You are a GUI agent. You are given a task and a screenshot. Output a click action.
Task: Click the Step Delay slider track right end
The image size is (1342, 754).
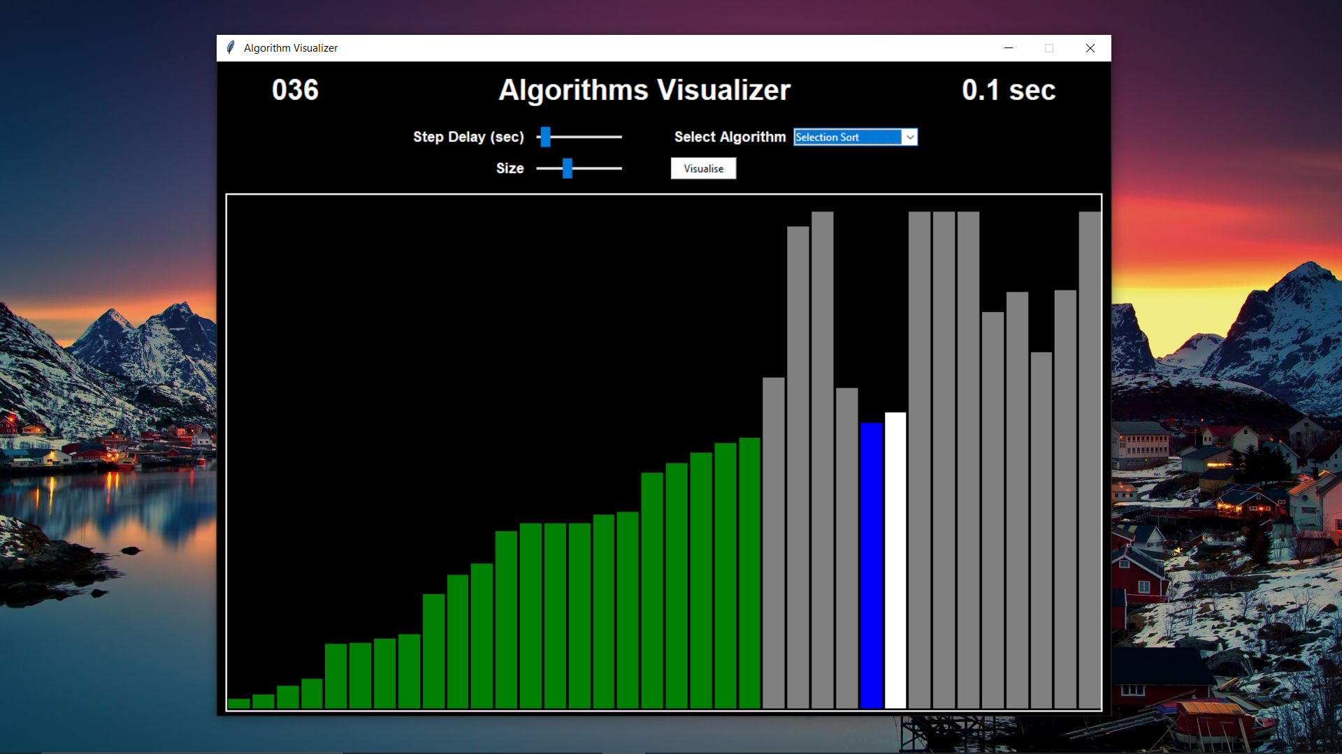tap(618, 137)
